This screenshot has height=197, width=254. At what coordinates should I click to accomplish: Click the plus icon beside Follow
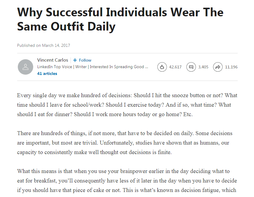75,60
